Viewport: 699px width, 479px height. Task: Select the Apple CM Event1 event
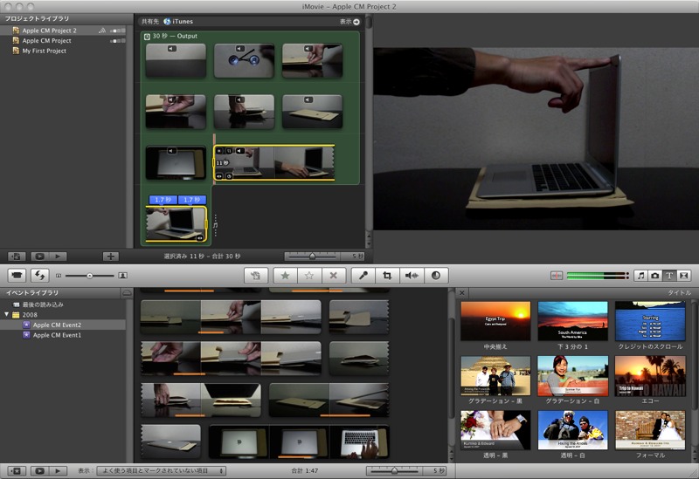[x=63, y=335]
